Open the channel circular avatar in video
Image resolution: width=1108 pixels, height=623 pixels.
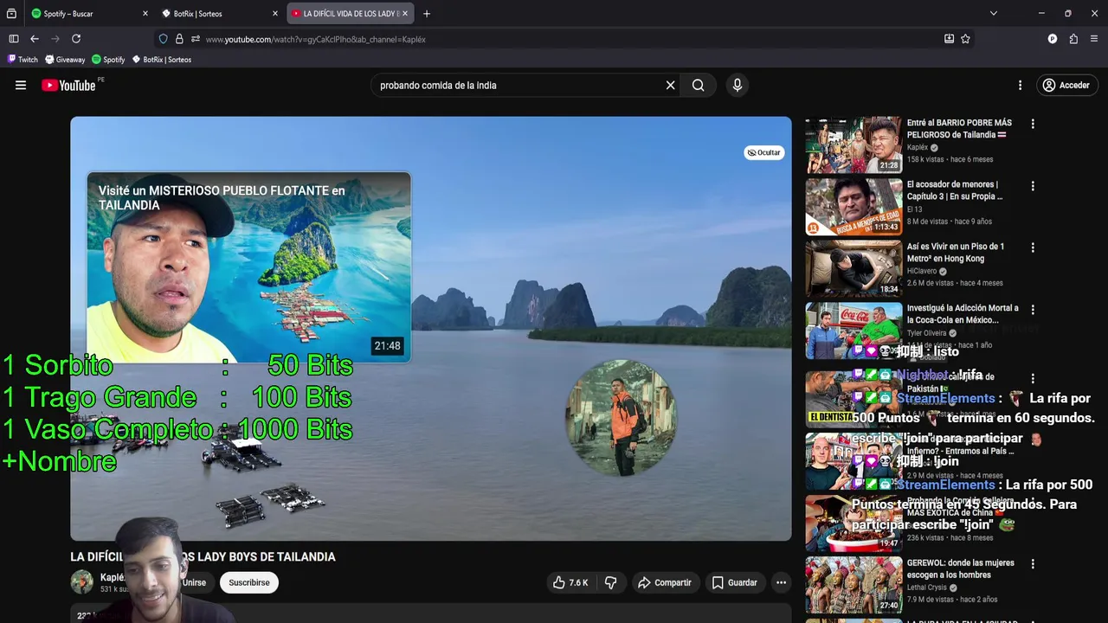[x=620, y=417]
